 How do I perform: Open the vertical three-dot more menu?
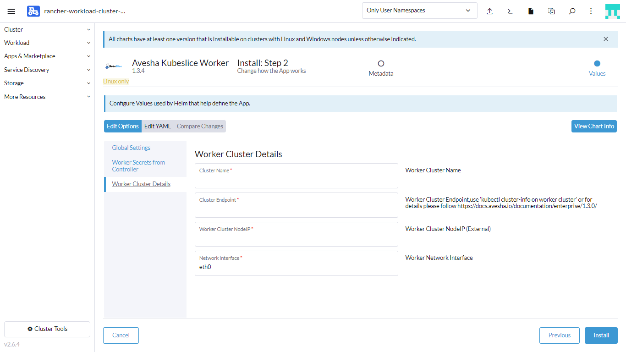point(591,11)
